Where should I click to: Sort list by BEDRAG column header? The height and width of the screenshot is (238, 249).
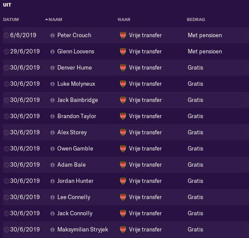point(196,20)
